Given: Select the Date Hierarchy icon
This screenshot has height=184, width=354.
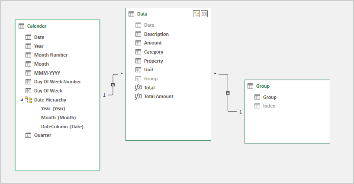Looking at the screenshot, I should click(29, 100).
